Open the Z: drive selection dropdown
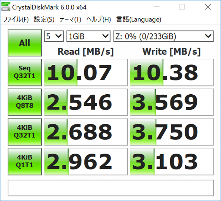This screenshot has width=221, height=201. (x=163, y=36)
